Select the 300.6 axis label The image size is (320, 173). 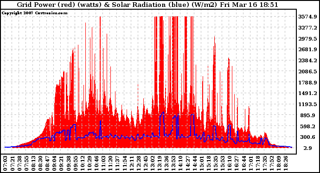(x=307, y=137)
